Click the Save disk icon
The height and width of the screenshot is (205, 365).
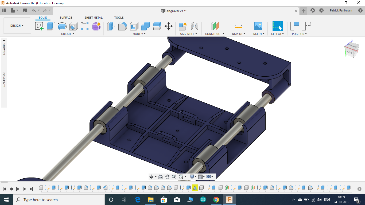pos(25,10)
